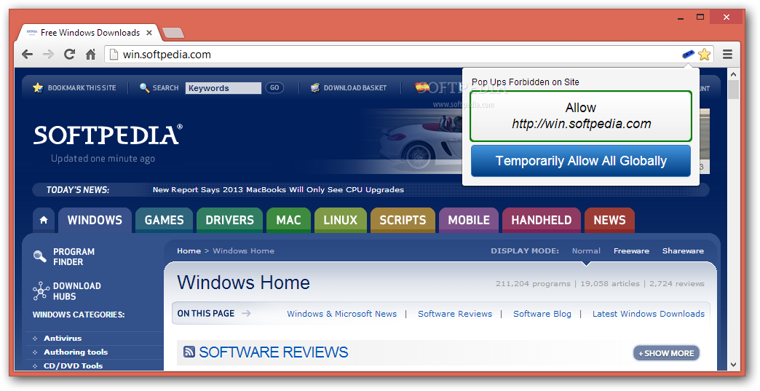
Task: Click the GO search button
Action: 274,87
